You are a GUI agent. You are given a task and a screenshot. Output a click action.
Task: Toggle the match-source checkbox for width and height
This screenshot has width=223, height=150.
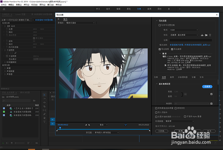[x=211, y=94]
